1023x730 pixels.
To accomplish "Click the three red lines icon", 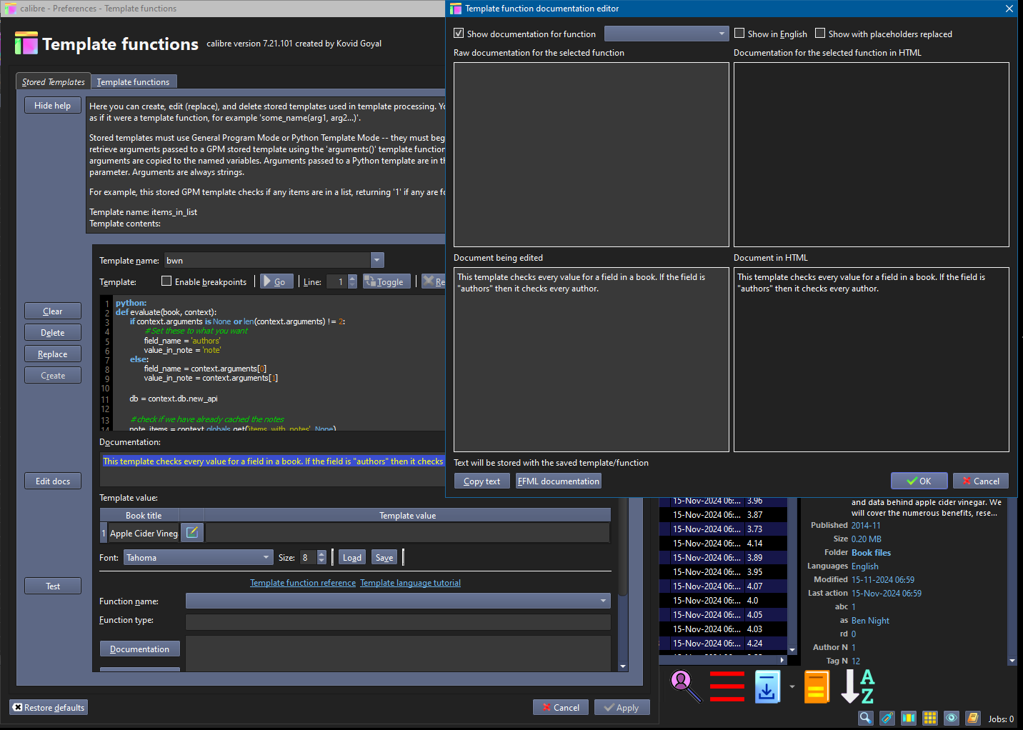I will click(x=727, y=686).
